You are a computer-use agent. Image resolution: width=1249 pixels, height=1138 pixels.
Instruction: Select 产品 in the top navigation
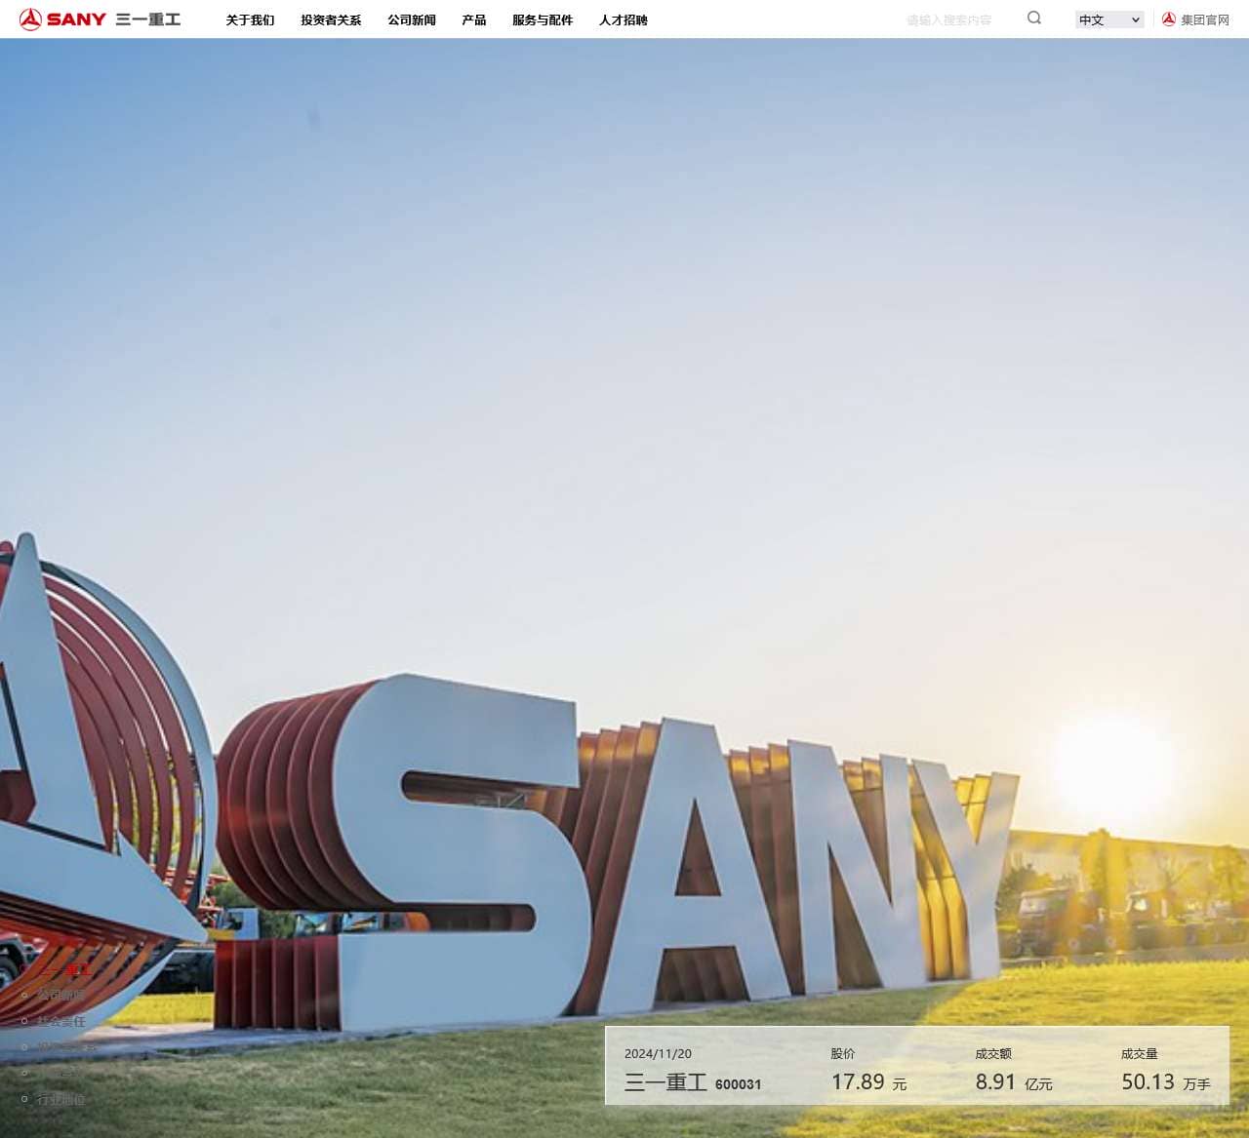(474, 20)
